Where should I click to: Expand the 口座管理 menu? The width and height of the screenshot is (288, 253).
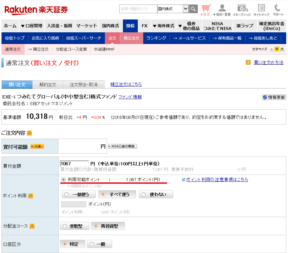(x=31, y=26)
